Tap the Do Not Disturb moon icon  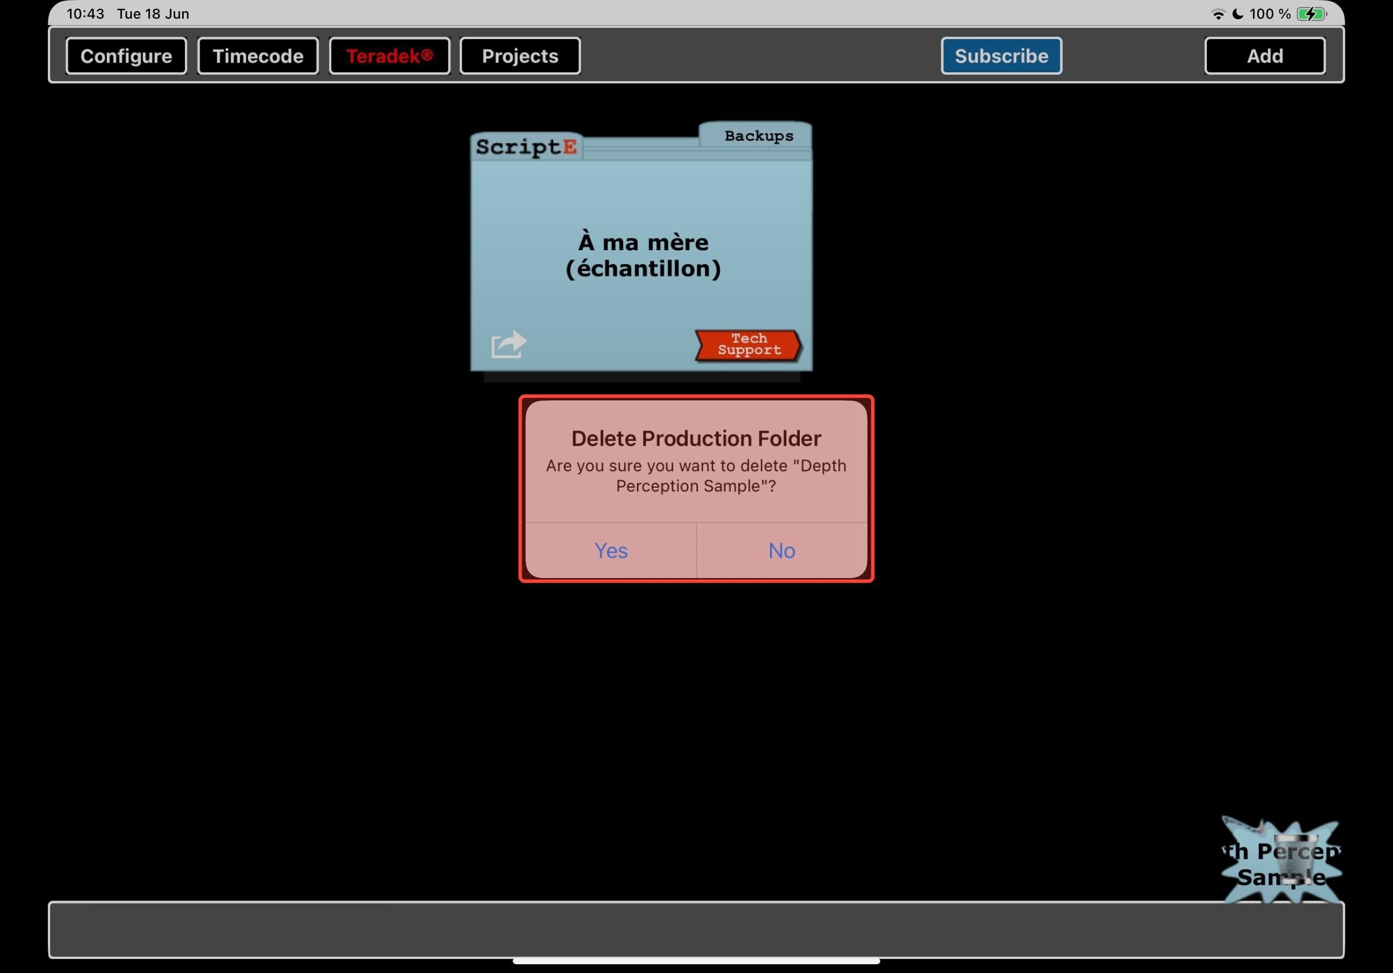(x=1238, y=14)
